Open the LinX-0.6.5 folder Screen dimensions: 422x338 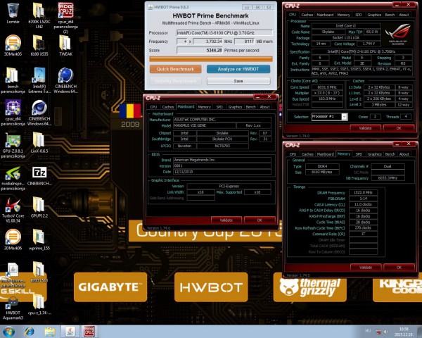(x=39, y=143)
